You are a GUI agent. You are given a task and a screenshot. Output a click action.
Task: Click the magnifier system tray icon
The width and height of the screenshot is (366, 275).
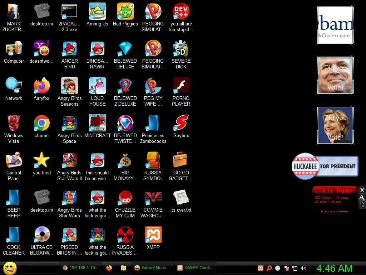click(x=269, y=268)
